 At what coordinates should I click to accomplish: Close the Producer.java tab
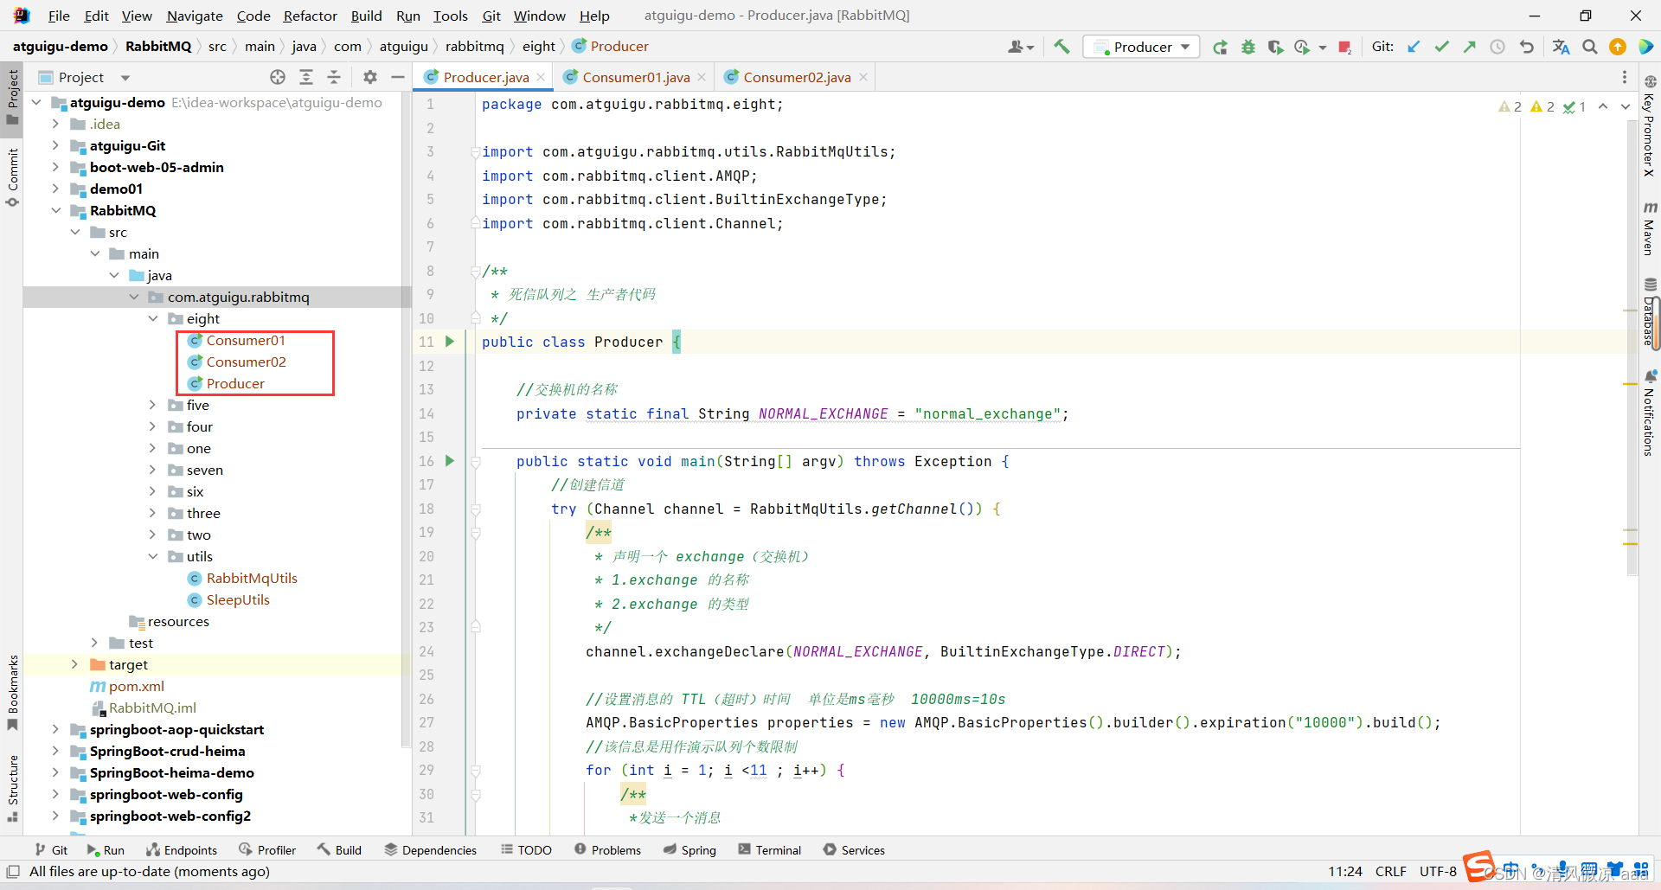541,77
